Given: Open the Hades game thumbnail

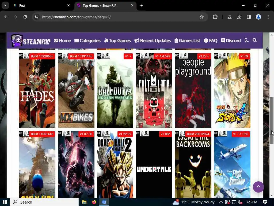Looking at the screenshot, I should tap(37, 90).
